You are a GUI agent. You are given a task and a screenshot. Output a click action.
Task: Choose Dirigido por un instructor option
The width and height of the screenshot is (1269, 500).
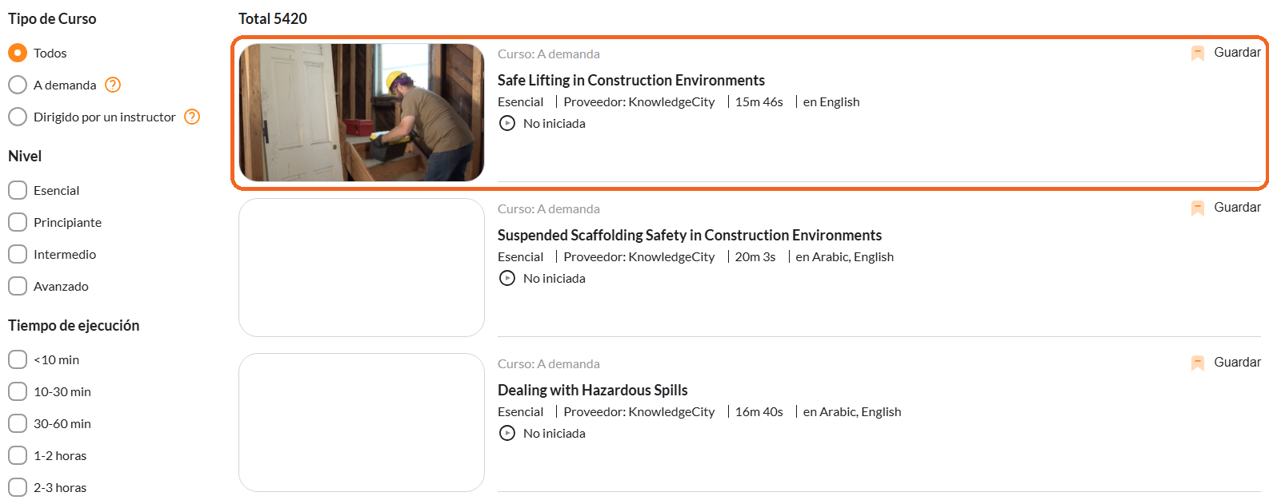pos(18,117)
